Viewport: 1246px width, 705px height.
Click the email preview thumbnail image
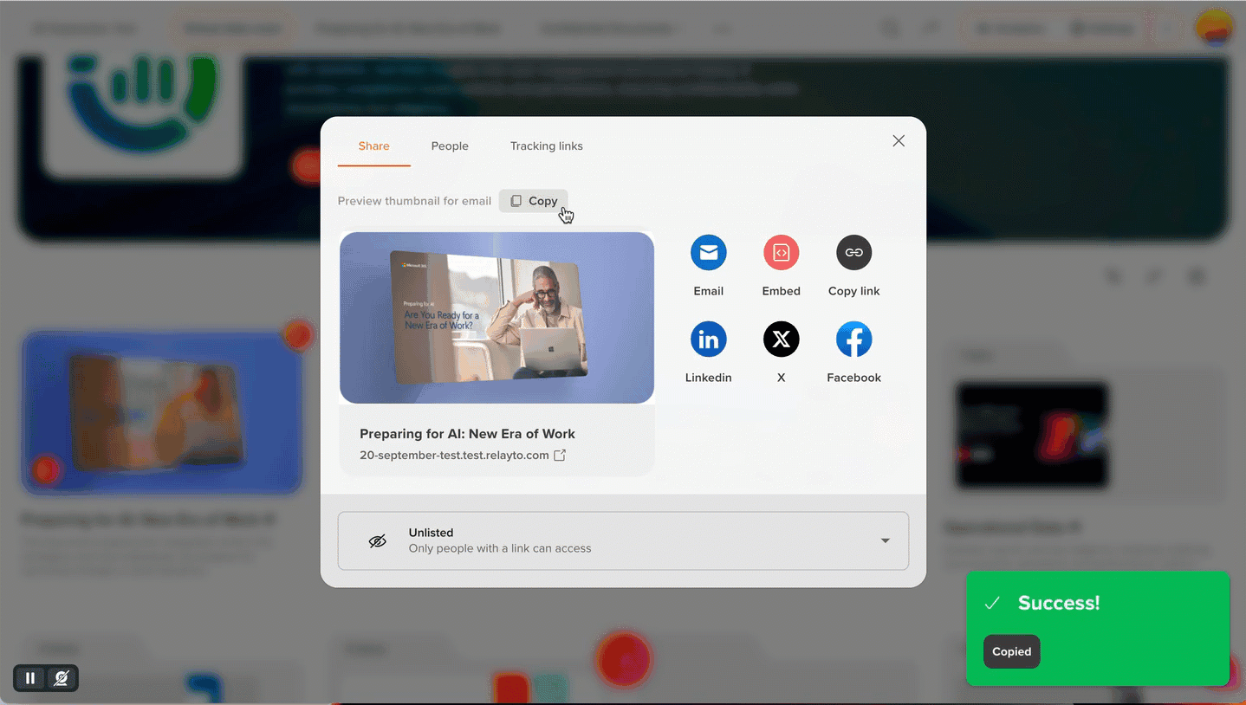[496, 318]
